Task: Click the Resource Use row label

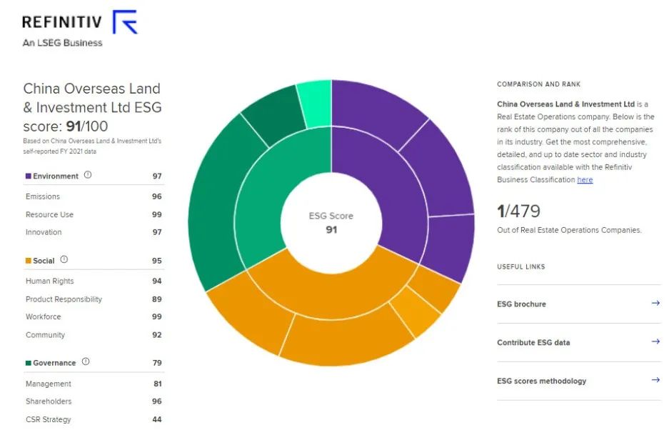Action: [49, 214]
